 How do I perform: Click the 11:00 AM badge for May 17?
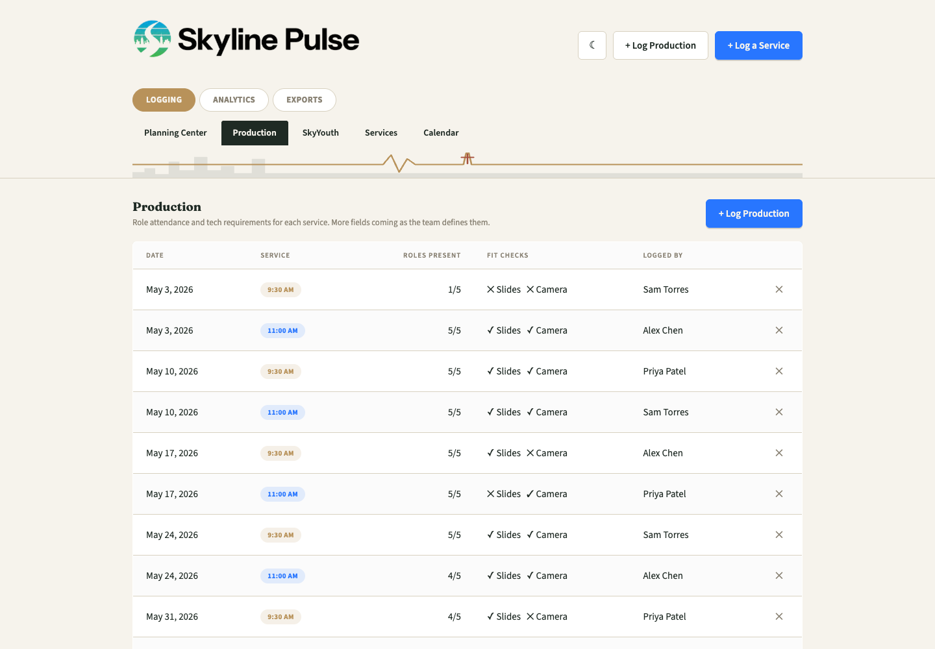282,495
